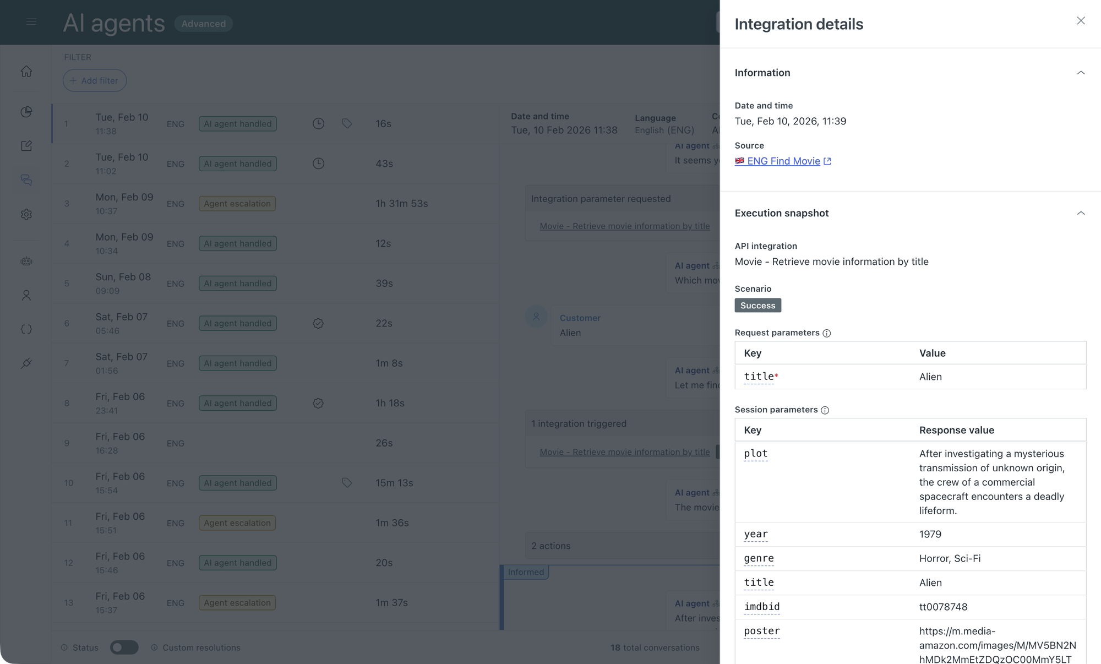Collapse the Information section
Viewport: 1101px width, 664px height.
click(1081, 73)
